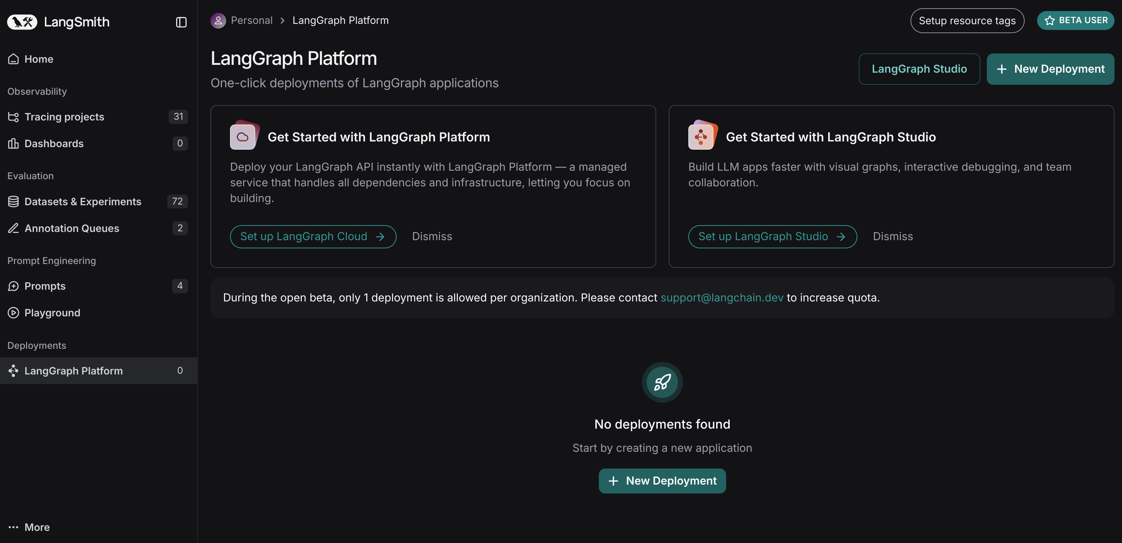Click Setup resource tags
This screenshot has height=543, width=1122.
pos(967,21)
